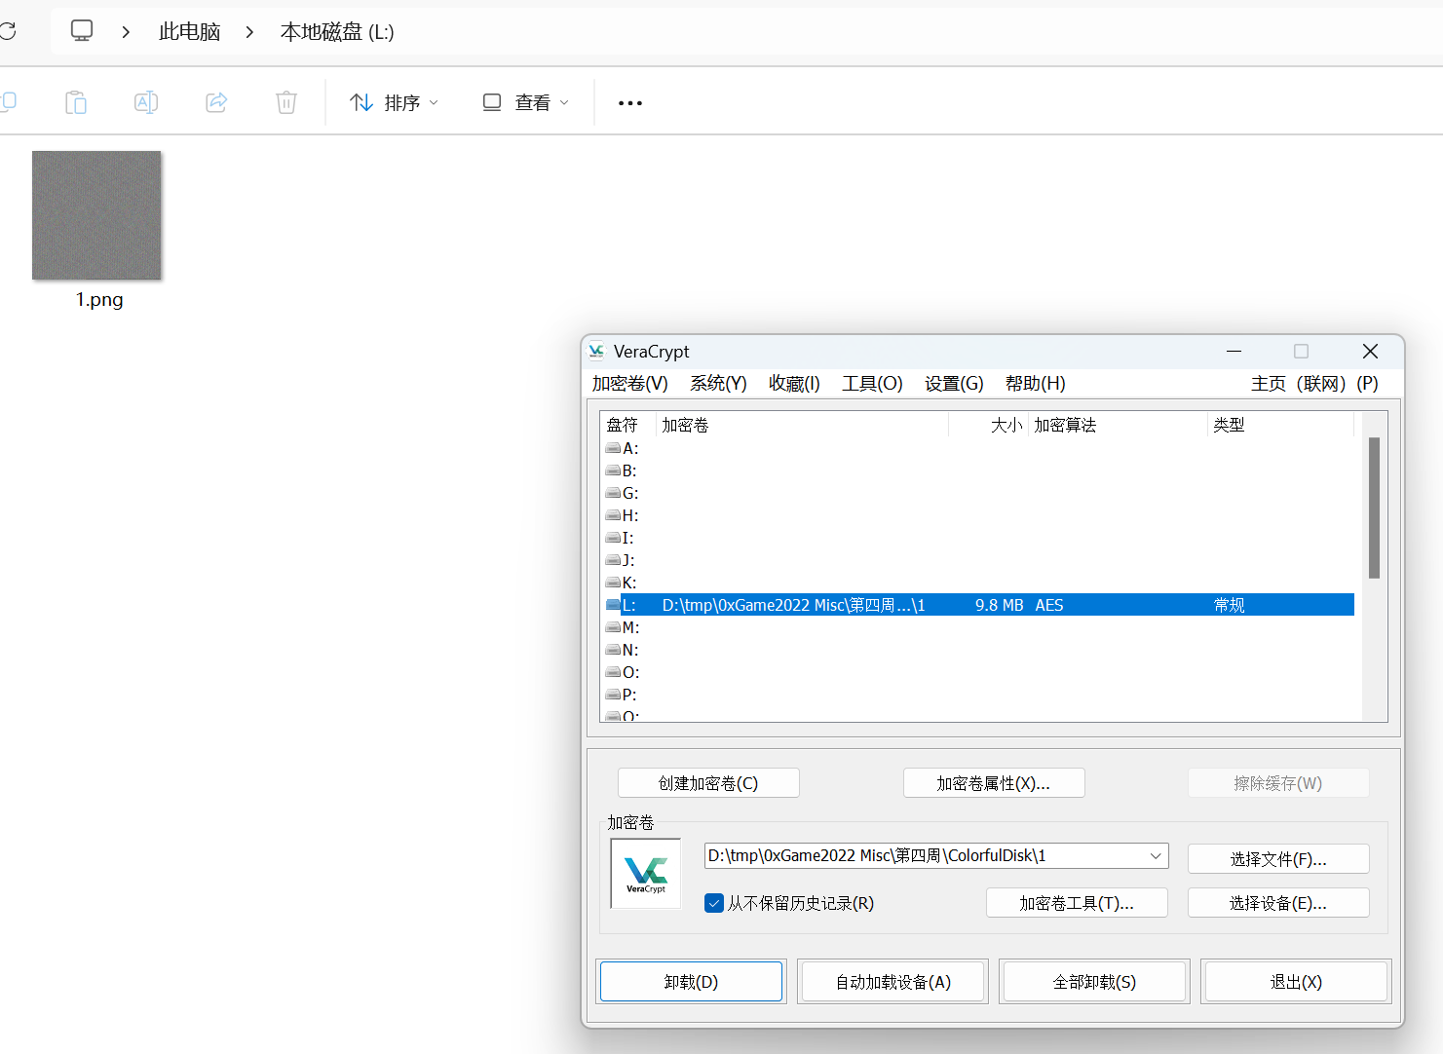
Task: Select drive slot H: in VeraCrypt list
Action: (x=622, y=515)
